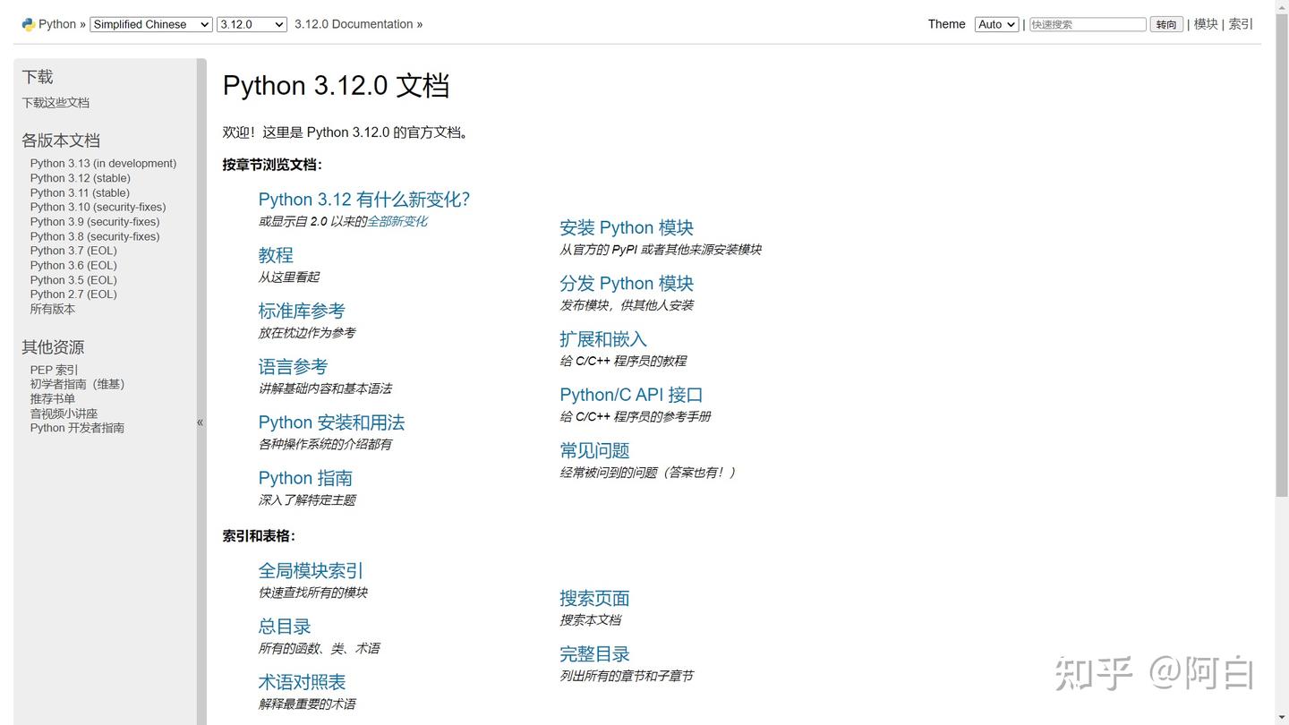This screenshot has height=725, width=1289.
Task: Open the Theme Auto dropdown
Action: pyautogui.click(x=996, y=24)
